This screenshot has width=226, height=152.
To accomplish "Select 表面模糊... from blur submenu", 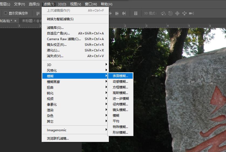I will click(120, 76).
